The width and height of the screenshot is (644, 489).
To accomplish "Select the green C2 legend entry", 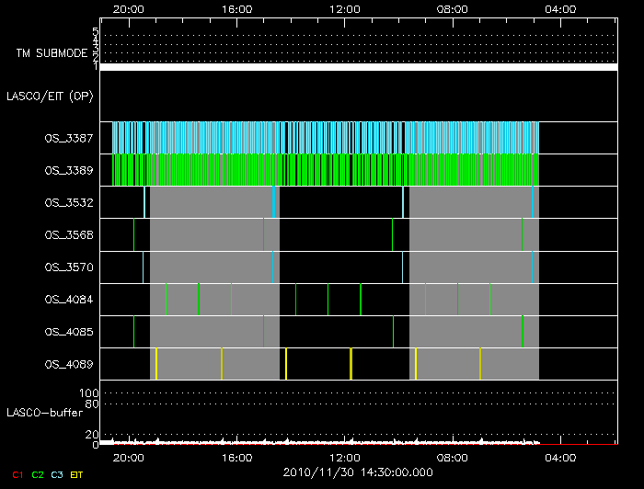I will click(x=37, y=474).
